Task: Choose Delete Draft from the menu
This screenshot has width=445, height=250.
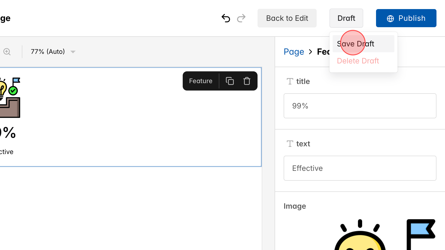Action: tap(358, 61)
